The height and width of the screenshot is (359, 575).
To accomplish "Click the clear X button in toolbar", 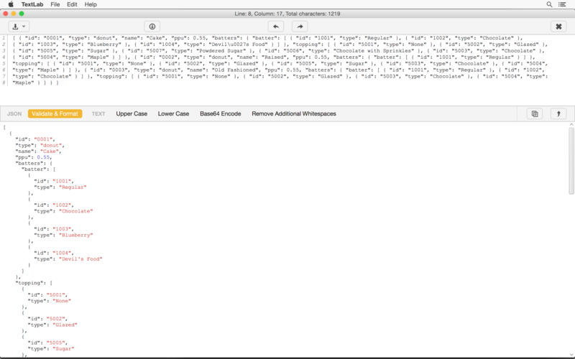I will click(x=558, y=26).
